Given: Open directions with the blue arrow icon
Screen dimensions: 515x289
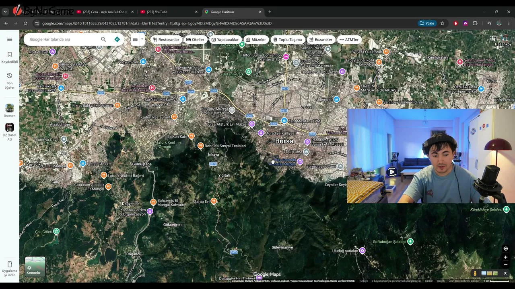Looking at the screenshot, I should click(117, 39).
